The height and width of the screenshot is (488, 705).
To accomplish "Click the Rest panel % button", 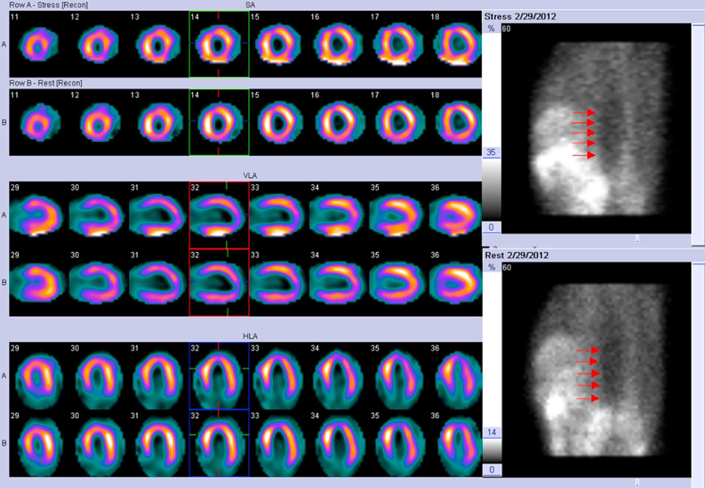I will [492, 267].
